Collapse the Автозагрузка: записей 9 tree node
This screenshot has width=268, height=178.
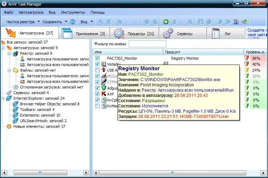(x=3, y=48)
